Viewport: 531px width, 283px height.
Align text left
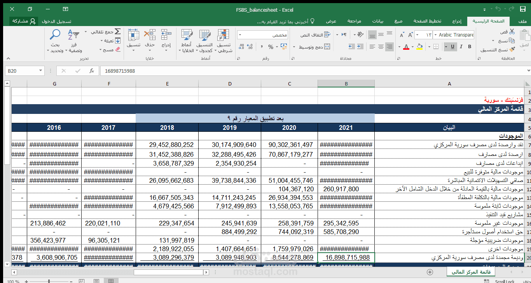click(x=372, y=47)
